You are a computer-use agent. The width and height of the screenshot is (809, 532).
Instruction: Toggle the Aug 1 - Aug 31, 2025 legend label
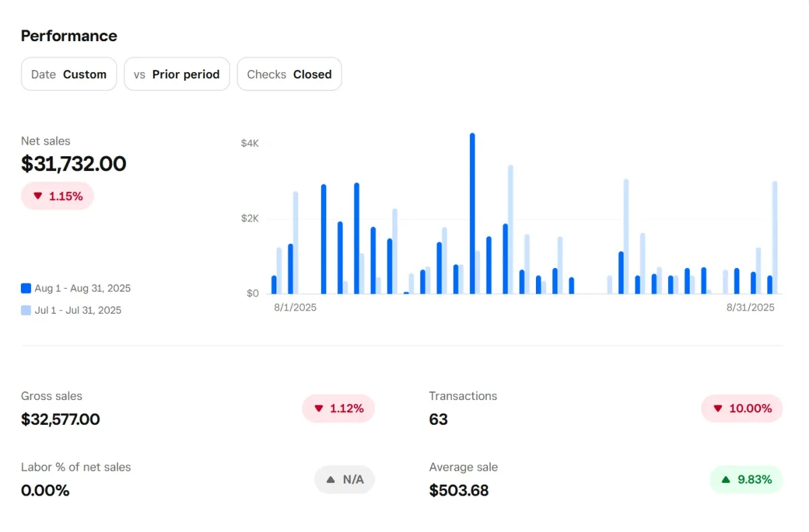point(82,288)
